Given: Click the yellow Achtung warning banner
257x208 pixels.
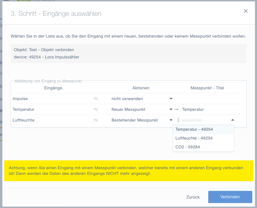Looking at the screenshot, I should [128, 171].
